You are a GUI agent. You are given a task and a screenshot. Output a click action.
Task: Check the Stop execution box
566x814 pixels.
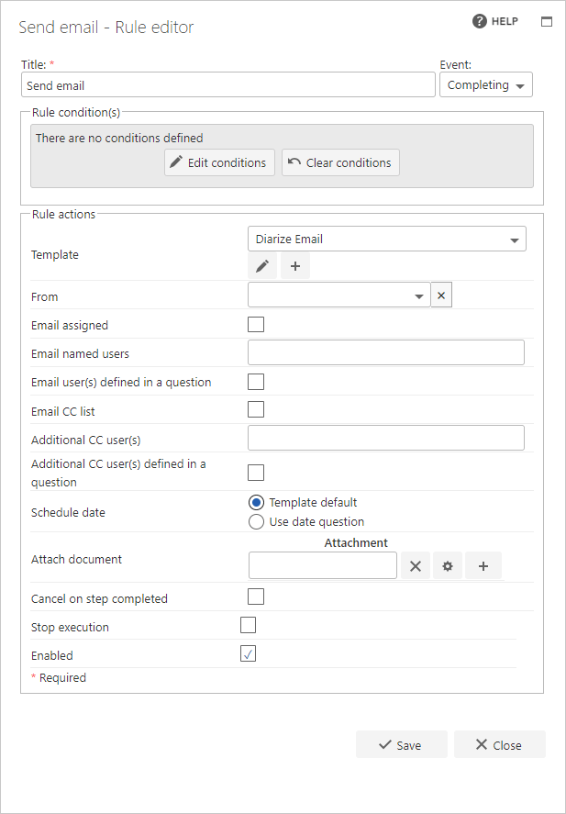tap(248, 626)
